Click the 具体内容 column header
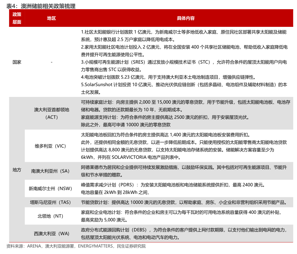297x254 pixels. coord(186,18)
